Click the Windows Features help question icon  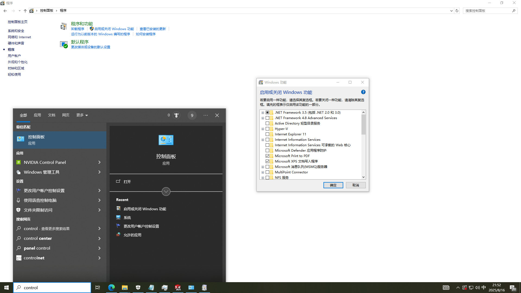tap(363, 92)
